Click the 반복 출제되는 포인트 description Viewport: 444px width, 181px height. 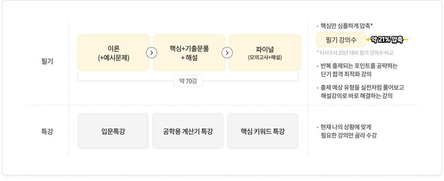(359, 66)
